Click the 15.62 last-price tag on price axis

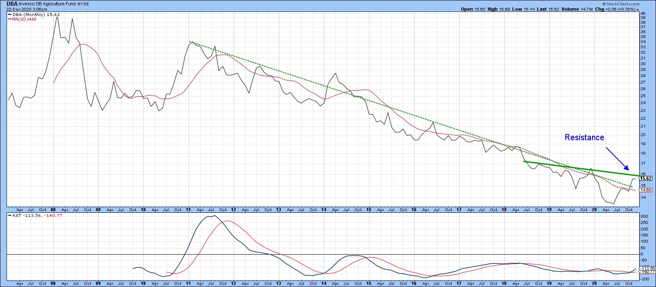(646, 178)
